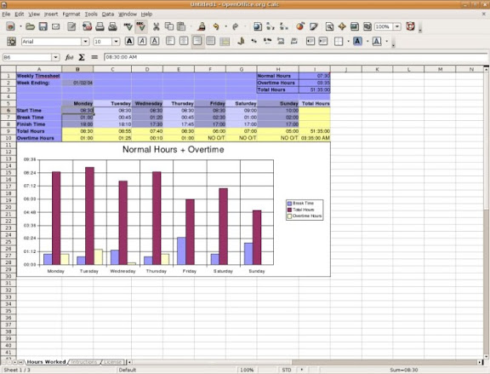Click the Open folder icon

click(x=30, y=26)
